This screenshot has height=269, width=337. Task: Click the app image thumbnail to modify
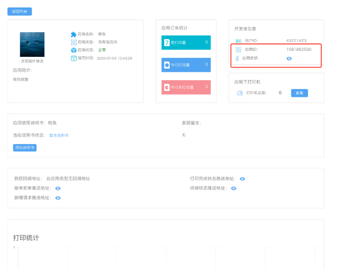point(32,45)
